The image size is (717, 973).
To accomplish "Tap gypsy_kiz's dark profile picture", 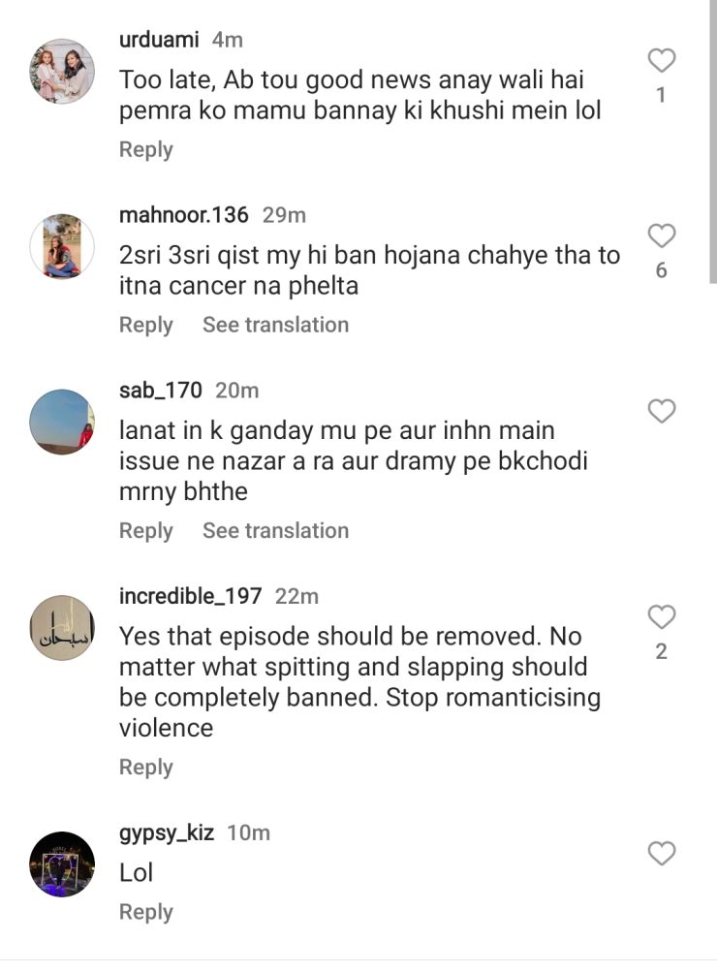I will click(62, 863).
